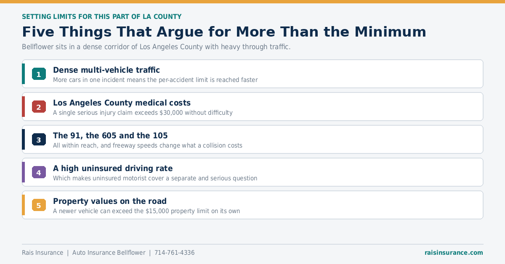Click 'The 91, the 605 and the 105' title
Image resolution: width=505 pixels, height=264 pixels.
pyautogui.click(x=110, y=135)
